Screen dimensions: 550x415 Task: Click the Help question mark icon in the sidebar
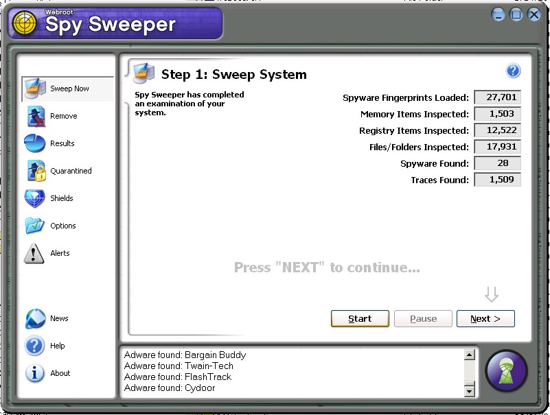pos(34,346)
